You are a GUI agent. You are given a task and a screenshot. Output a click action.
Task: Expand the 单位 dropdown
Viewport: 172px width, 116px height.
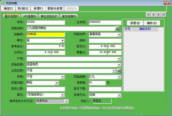(62, 41)
